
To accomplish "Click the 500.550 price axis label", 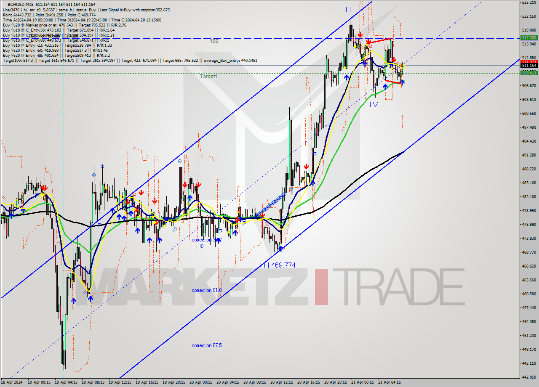I will tap(528, 114).
